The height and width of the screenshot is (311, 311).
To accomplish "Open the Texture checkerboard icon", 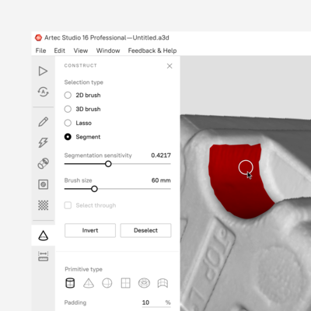I will pos(43,205).
